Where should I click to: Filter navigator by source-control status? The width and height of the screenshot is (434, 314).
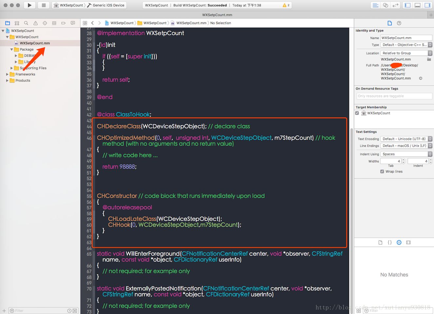pyautogui.click(x=75, y=311)
